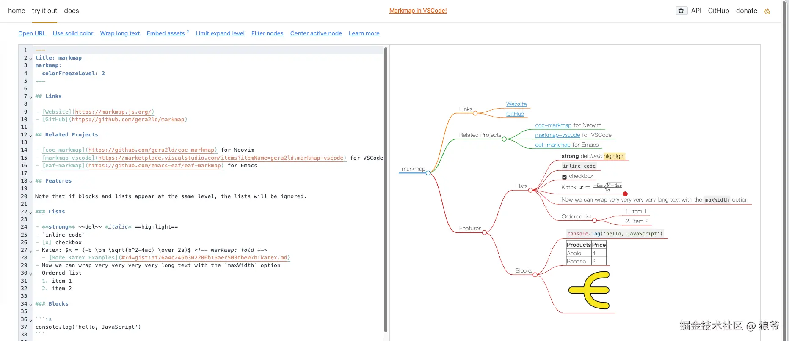The image size is (789, 341).
Task: Expand the folded Katex node red dot
Action: click(x=625, y=194)
